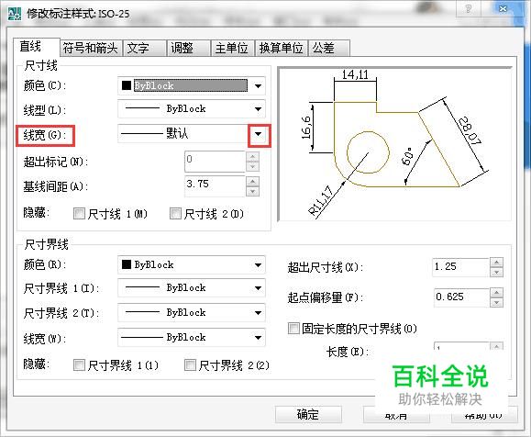Enable 固定长度的尺寸界线(O) checkbox
The width and height of the screenshot is (531, 437).
pos(293,328)
